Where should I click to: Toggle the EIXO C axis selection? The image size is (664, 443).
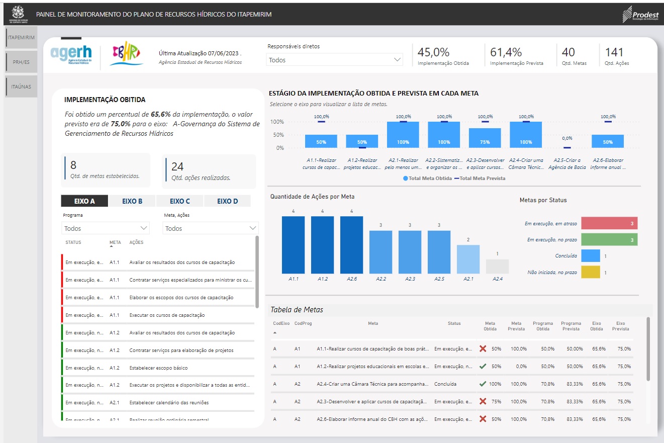tap(179, 201)
